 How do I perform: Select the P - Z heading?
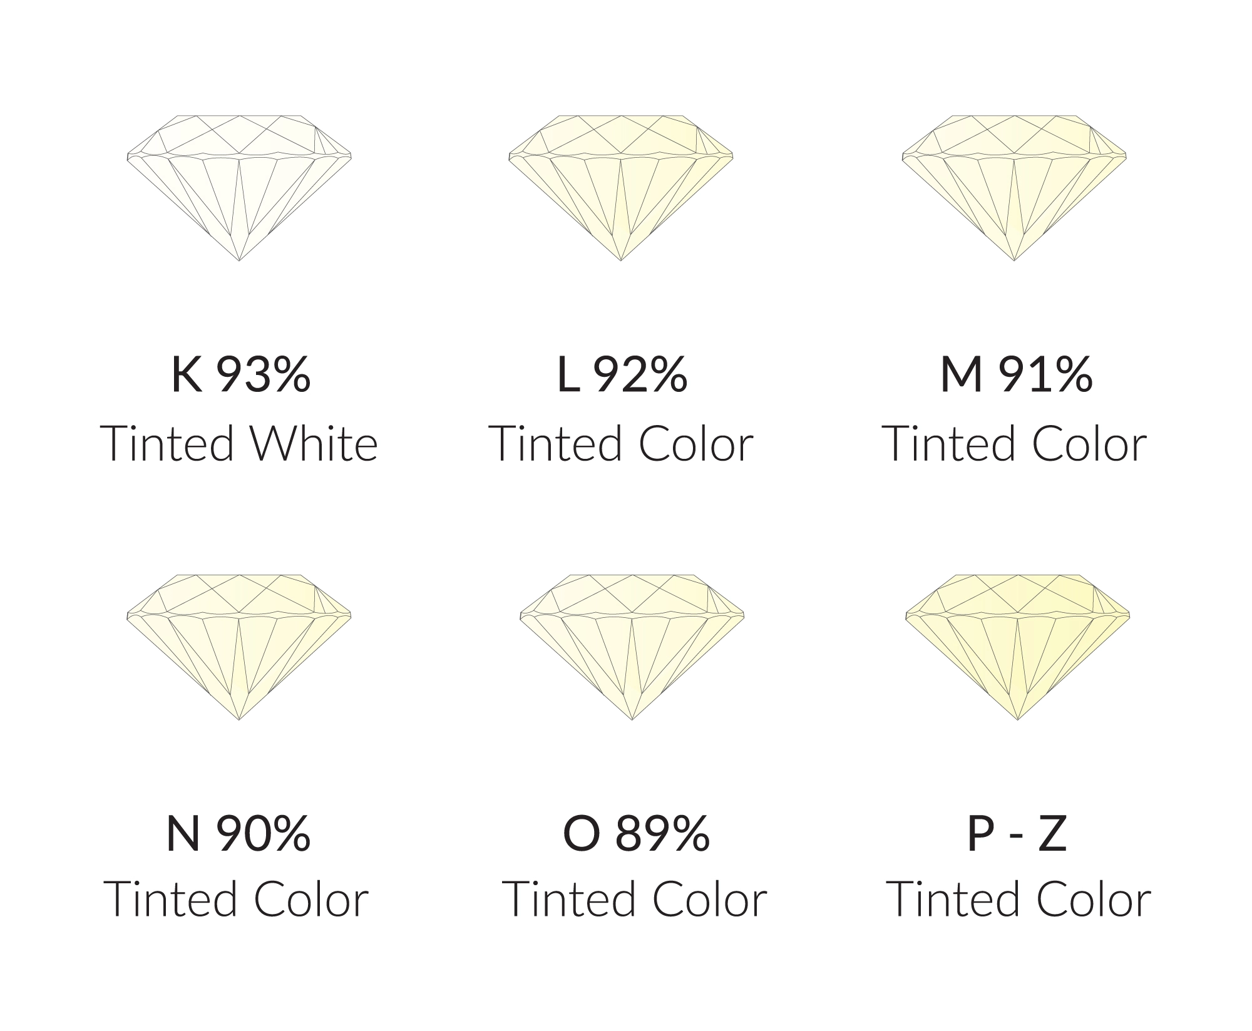tap(1017, 834)
